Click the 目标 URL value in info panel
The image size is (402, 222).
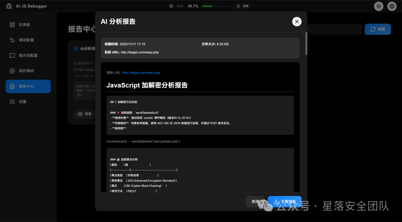point(140,52)
